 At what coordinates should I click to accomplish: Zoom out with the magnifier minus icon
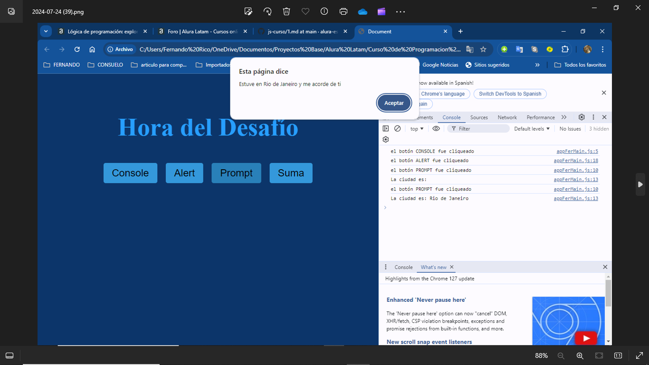pyautogui.click(x=561, y=355)
